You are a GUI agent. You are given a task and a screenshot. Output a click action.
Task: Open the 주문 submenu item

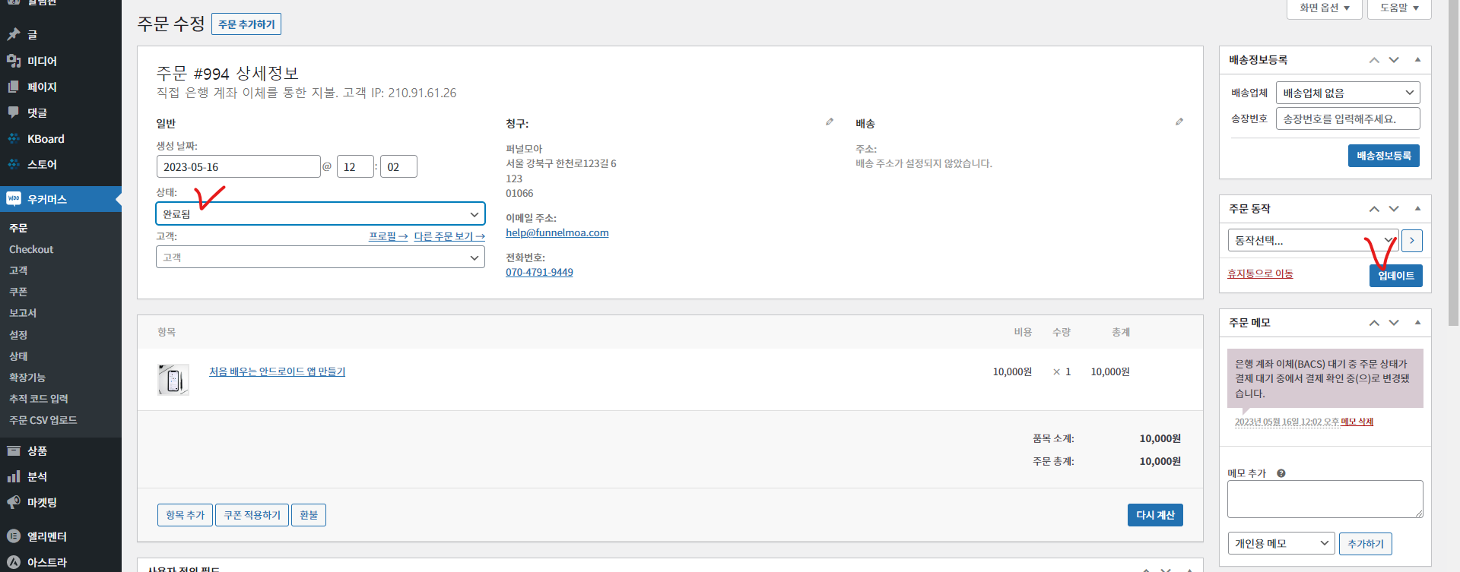point(18,228)
